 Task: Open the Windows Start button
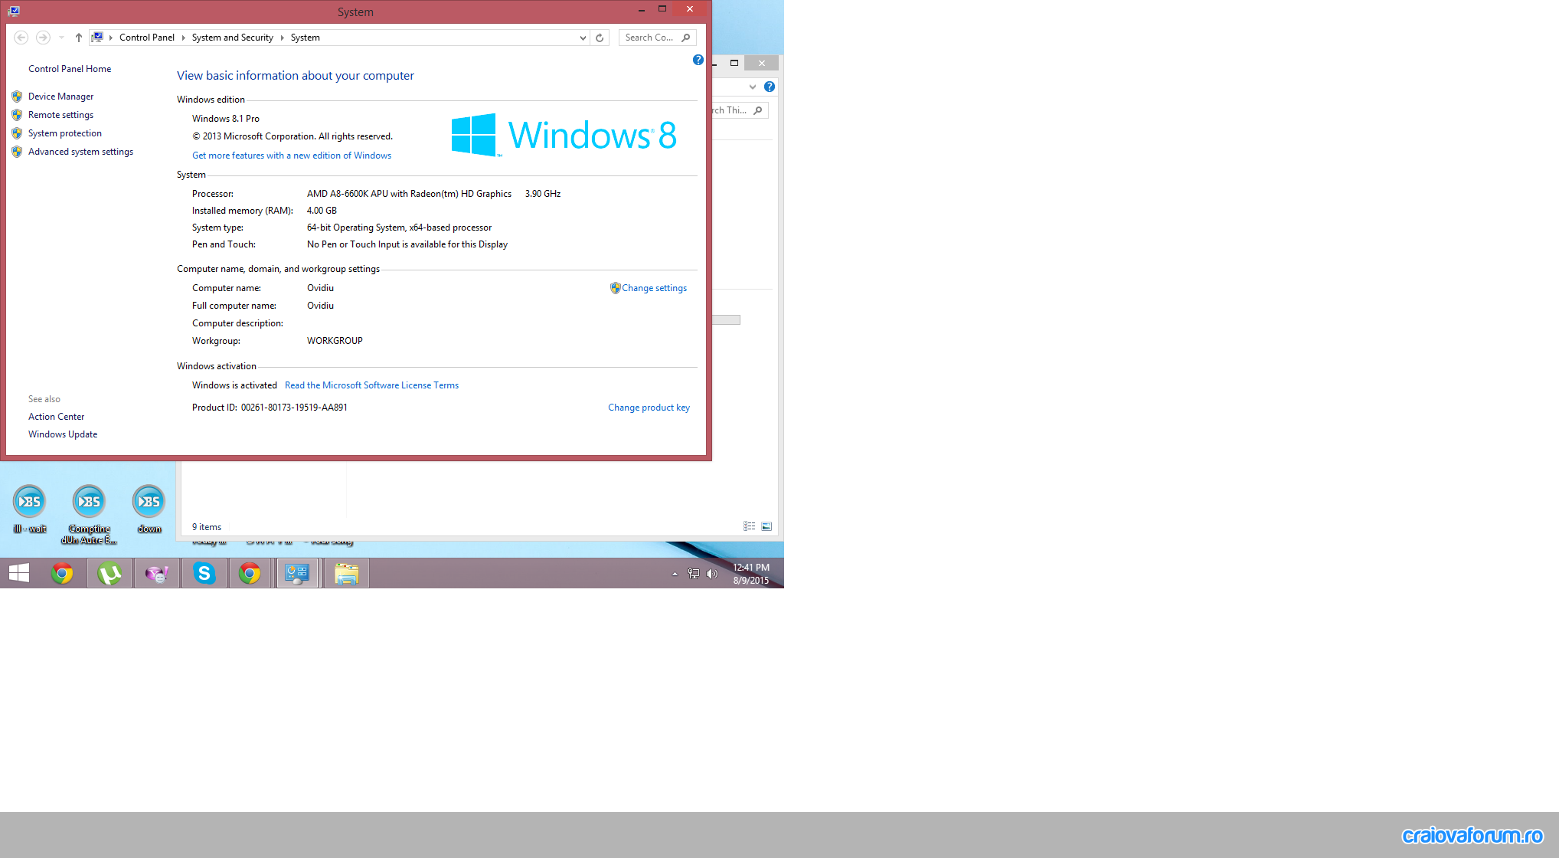[x=19, y=573]
